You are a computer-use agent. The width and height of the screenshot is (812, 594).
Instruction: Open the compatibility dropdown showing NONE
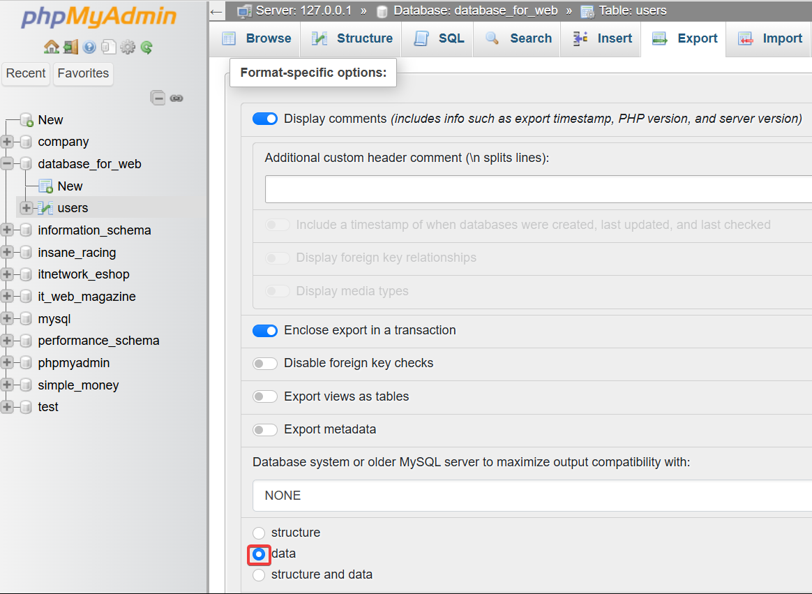532,496
